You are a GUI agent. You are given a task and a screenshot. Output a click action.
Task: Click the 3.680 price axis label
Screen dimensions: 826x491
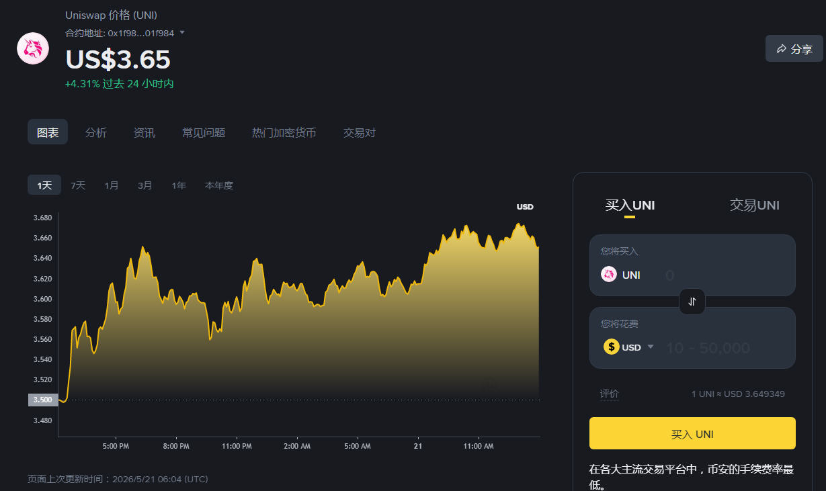click(42, 218)
